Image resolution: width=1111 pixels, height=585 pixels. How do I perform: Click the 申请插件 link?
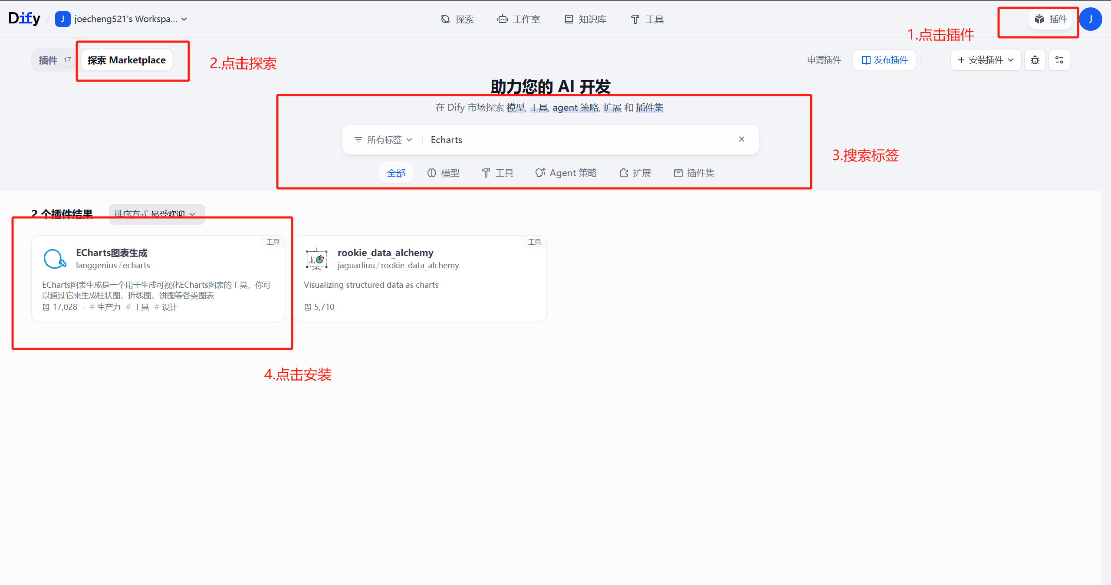(823, 60)
